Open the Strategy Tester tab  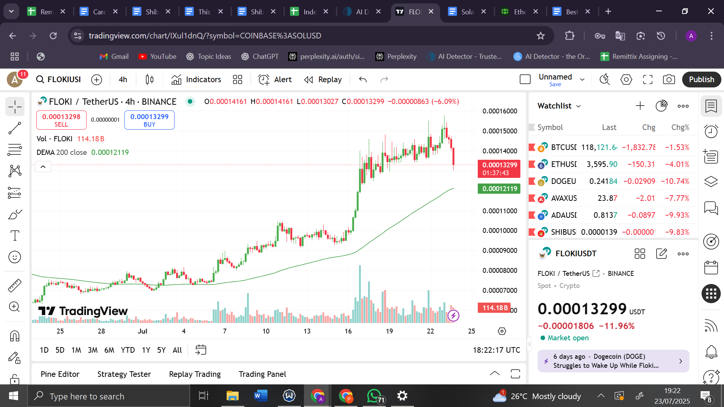click(x=124, y=374)
